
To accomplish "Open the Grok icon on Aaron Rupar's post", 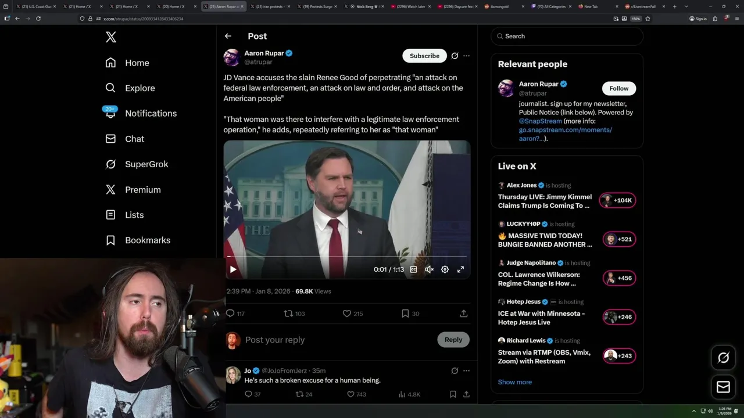I will click(x=455, y=56).
